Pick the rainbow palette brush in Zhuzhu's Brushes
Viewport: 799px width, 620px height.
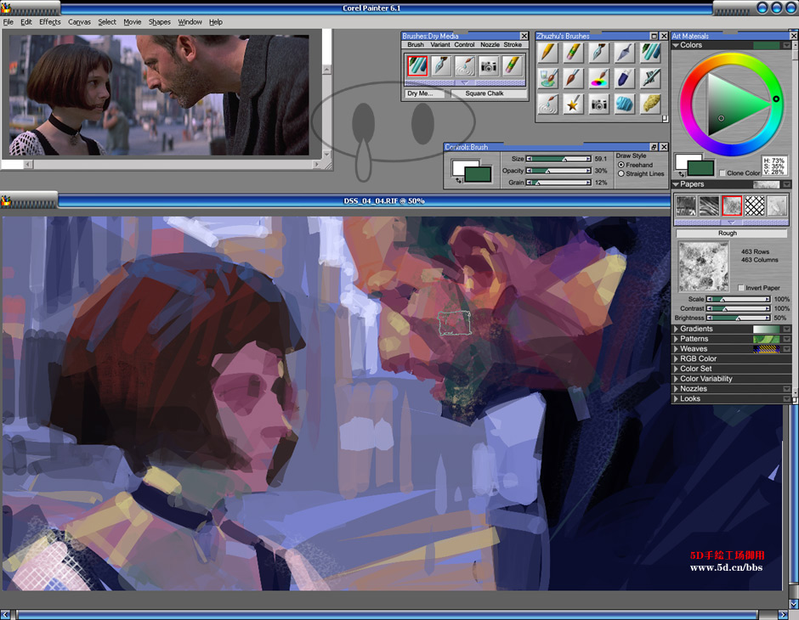(599, 79)
